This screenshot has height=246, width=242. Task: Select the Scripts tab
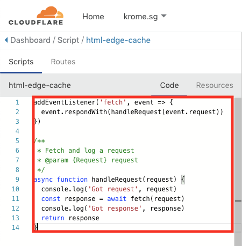tap(21, 62)
